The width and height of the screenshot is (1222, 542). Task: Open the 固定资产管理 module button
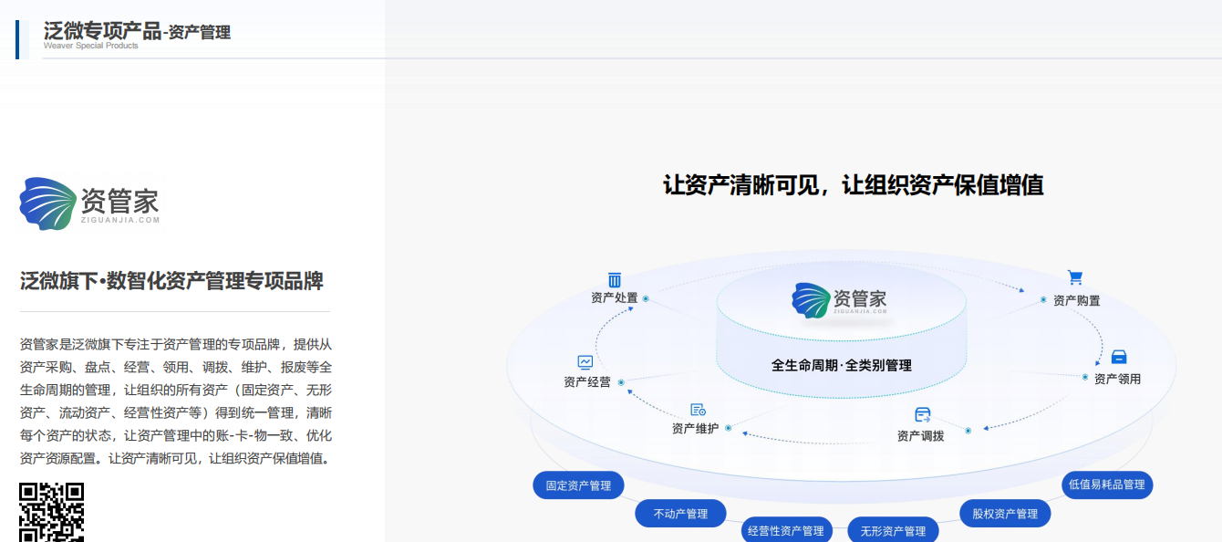[x=577, y=485]
